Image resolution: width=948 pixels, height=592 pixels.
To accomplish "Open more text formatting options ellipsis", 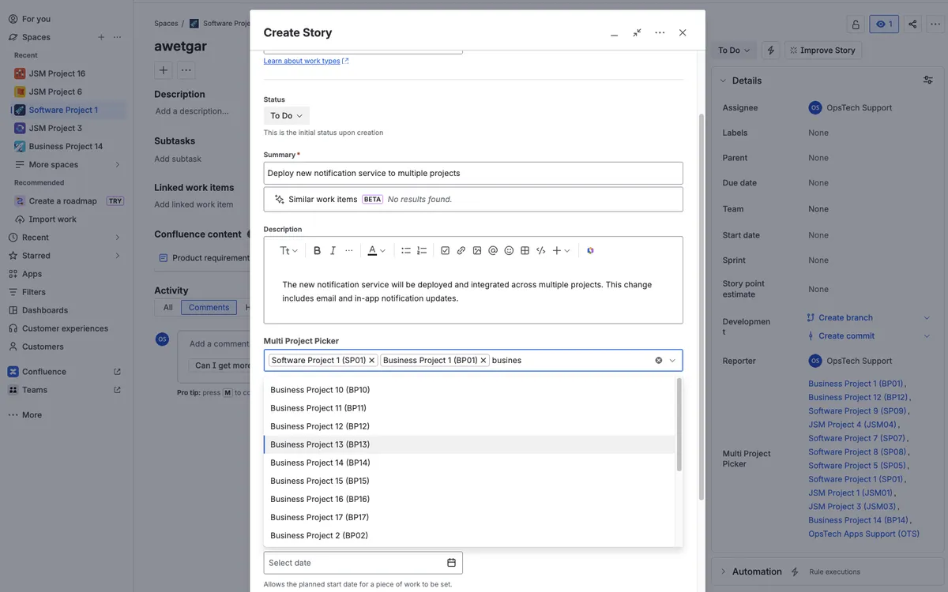I will click(349, 250).
